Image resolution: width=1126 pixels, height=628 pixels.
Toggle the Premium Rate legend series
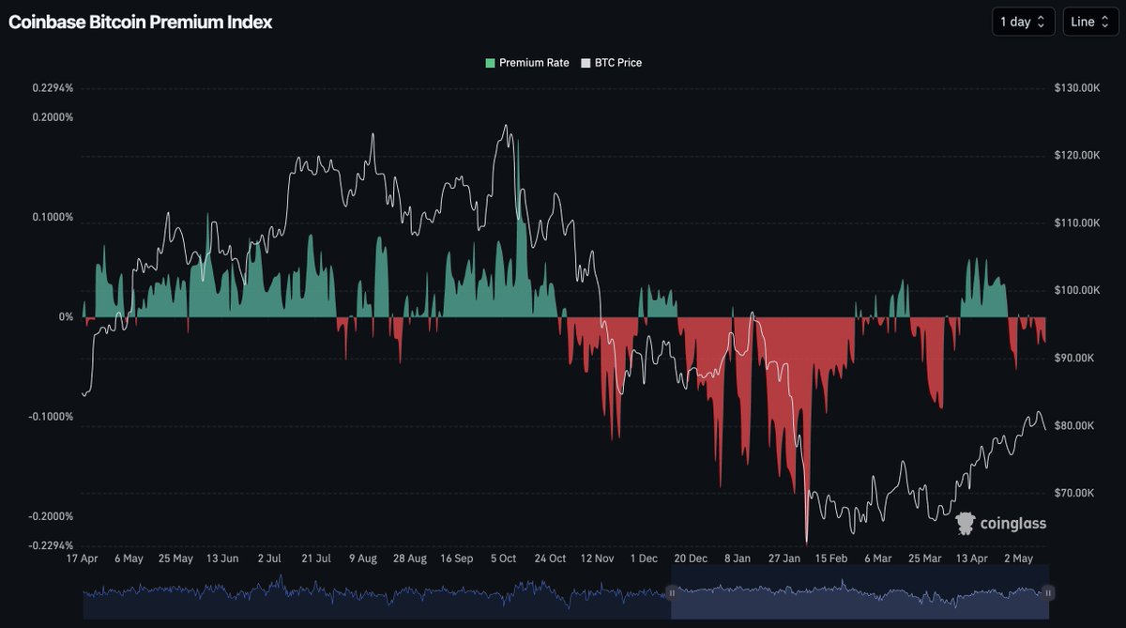click(x=527, y=63)
